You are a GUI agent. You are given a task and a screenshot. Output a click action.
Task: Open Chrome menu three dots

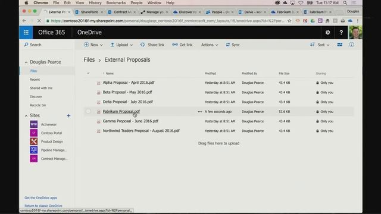(358, 21)
